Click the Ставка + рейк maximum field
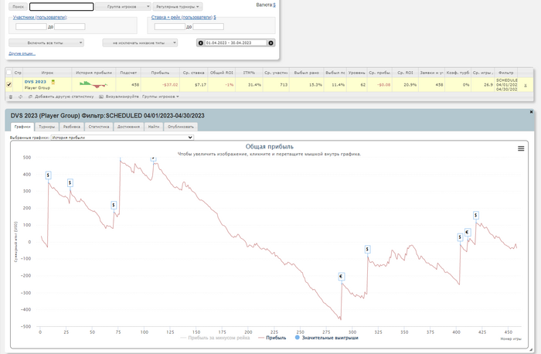 209,26
